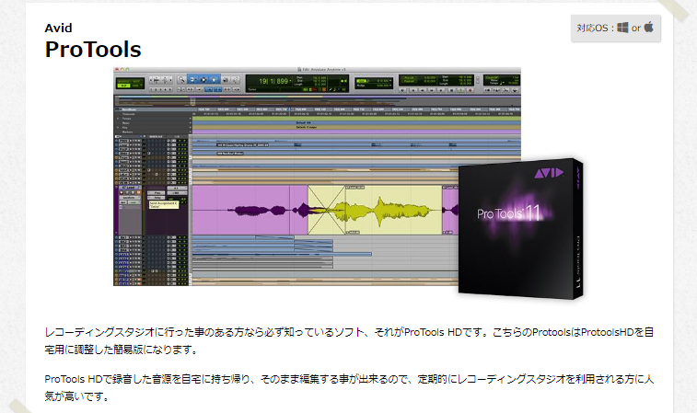Expand the Key ruler
The height and width of the screenshot is (413, 697).
(118, 128)
